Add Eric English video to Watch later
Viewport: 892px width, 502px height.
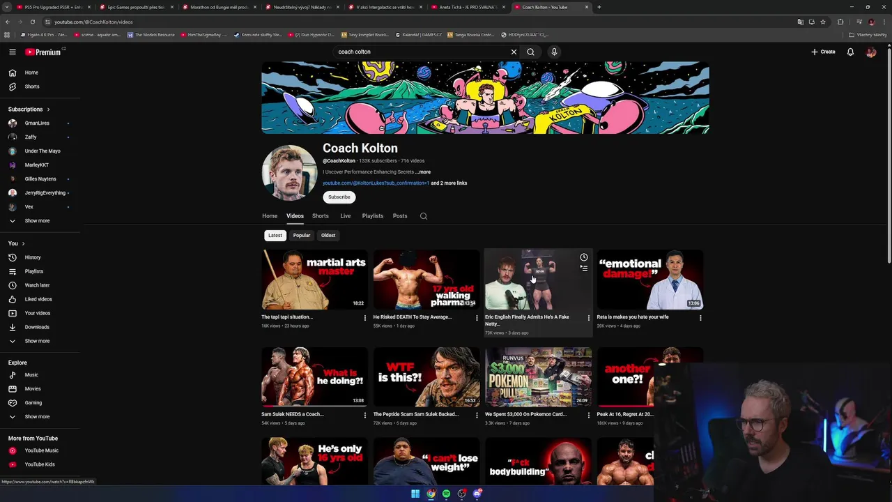(x=584, y=257)
